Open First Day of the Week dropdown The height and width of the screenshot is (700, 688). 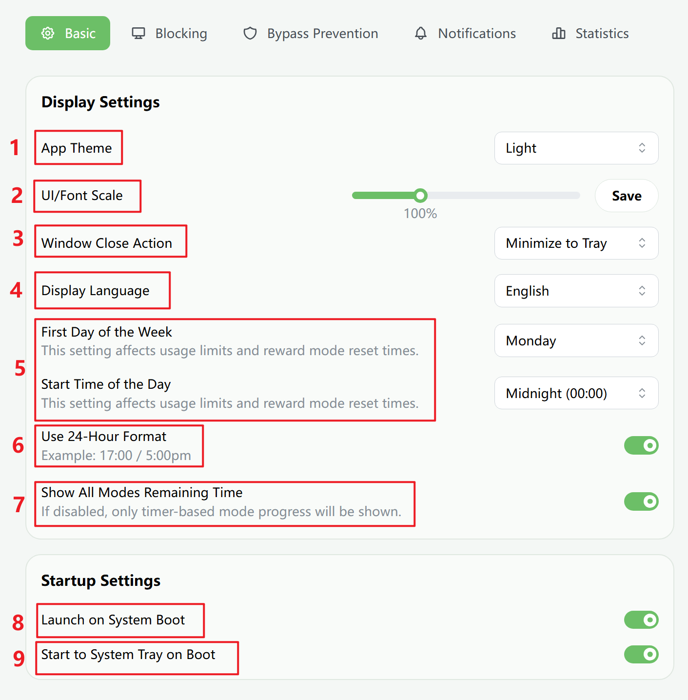(576, 340)
